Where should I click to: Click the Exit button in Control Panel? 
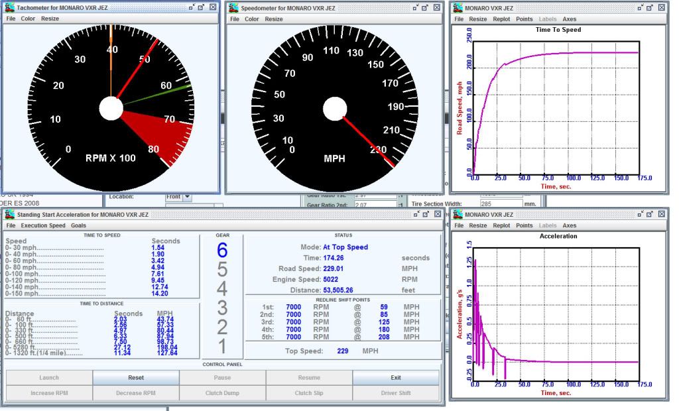tap(396, 378)
